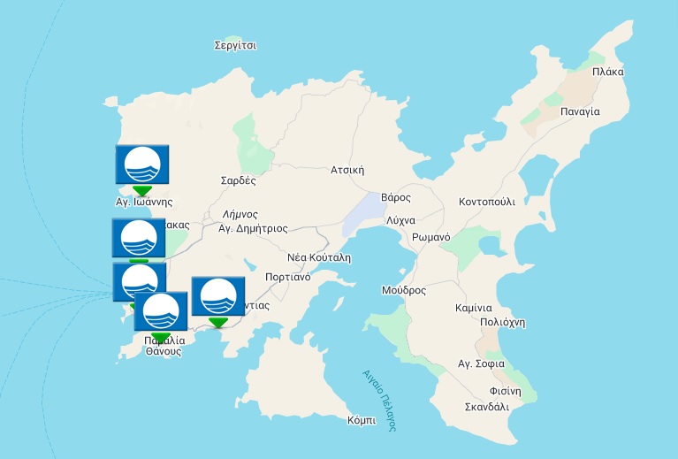Select the Παναγία village label
Screen dimensions: 678x459
580,112
